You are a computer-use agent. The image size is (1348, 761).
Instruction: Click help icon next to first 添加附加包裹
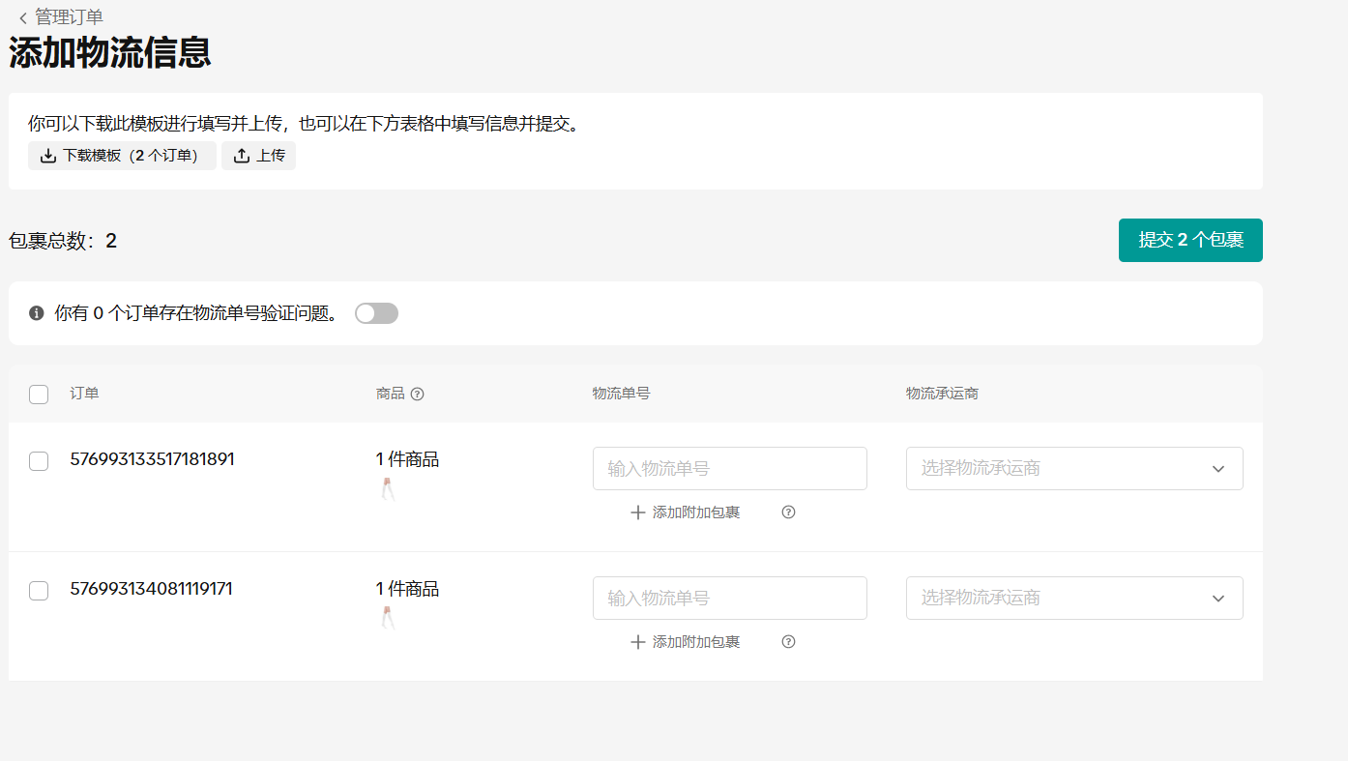click(x=788, y=512)
